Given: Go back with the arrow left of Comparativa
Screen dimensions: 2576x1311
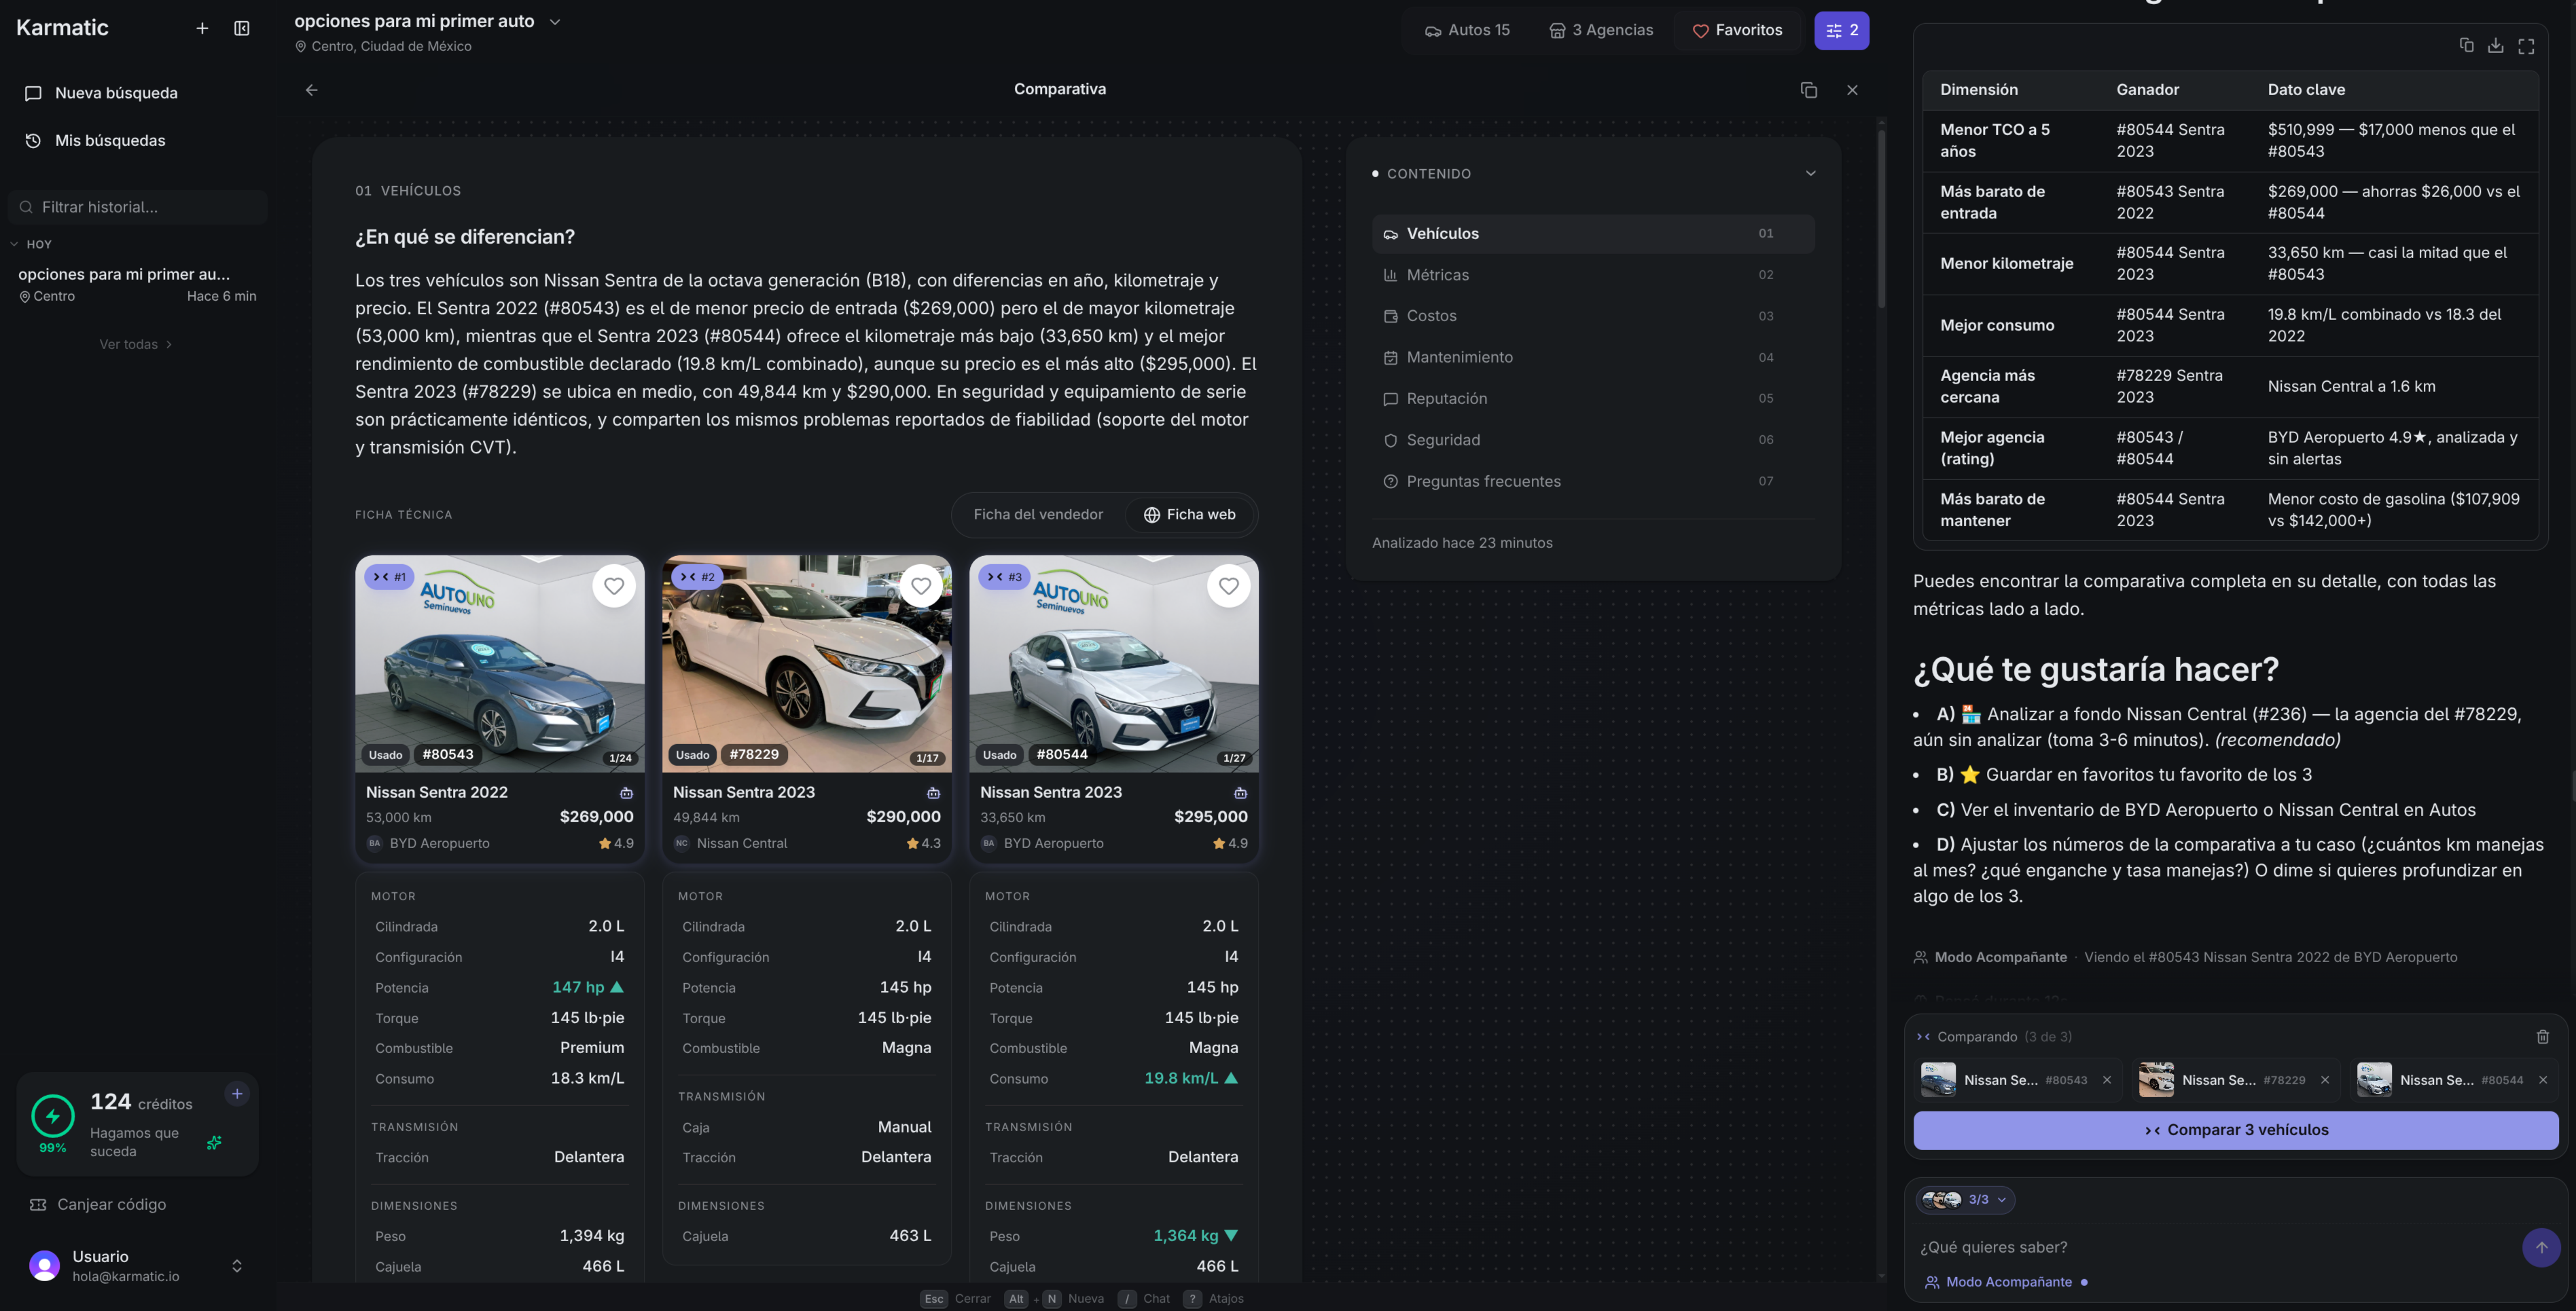Looking at the screenshot, I should [x=312, y=90].
